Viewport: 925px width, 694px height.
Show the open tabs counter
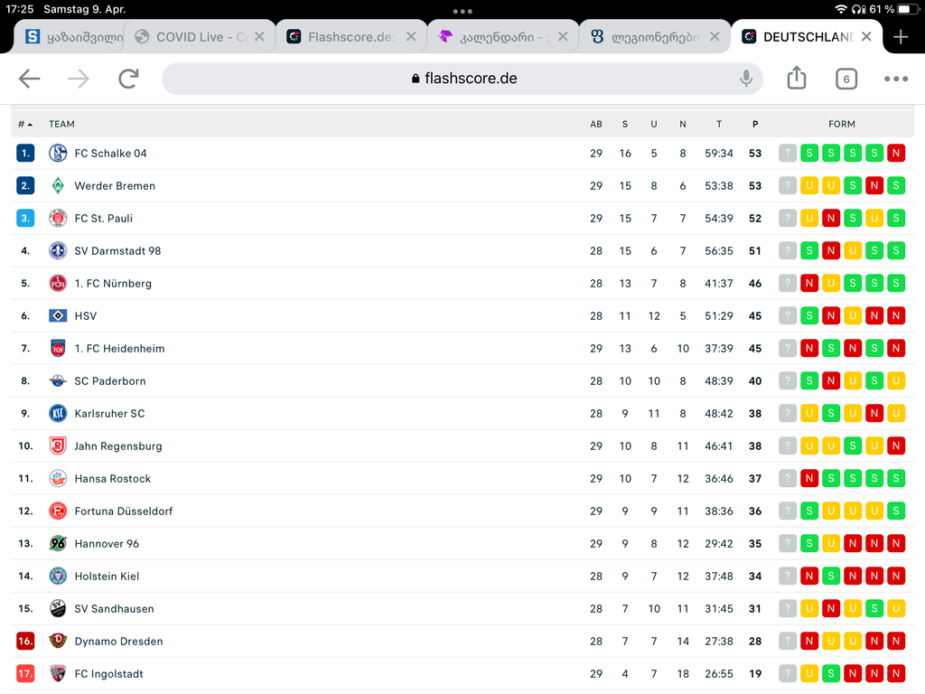846,79
